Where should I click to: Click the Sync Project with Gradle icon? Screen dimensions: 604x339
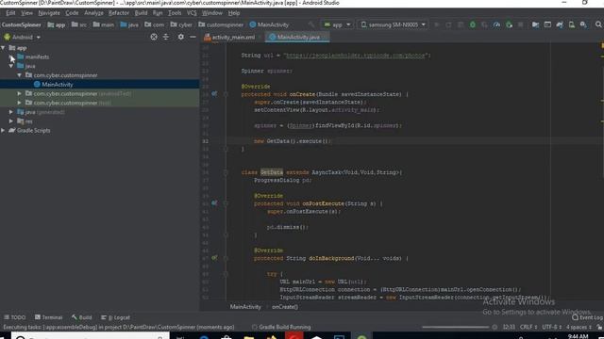[x=560, y=24]
